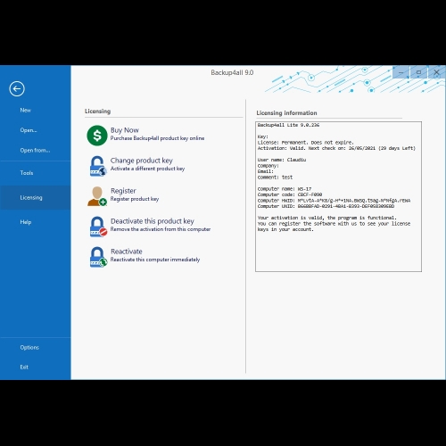Click the 'Computer name' line
Viewport: 446px width, 446px height.
[x=285, y=189]
